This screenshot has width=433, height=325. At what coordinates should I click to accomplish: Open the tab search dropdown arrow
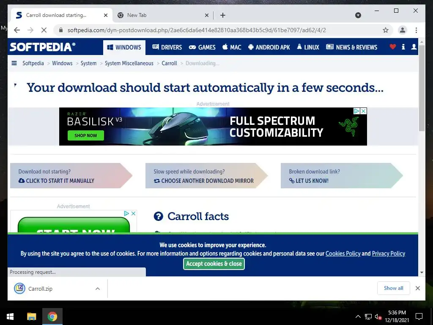point(358,15)
